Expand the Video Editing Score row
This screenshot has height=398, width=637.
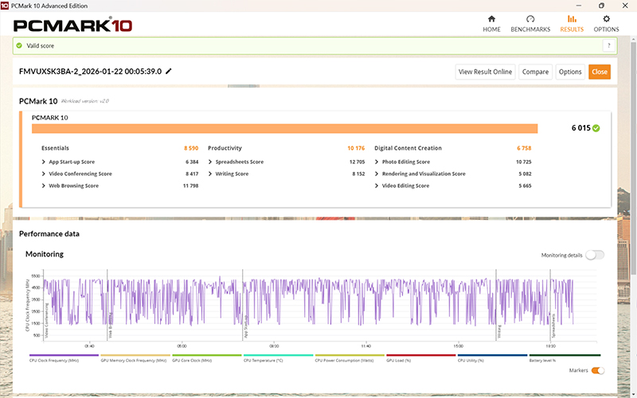tap(405, 185)
